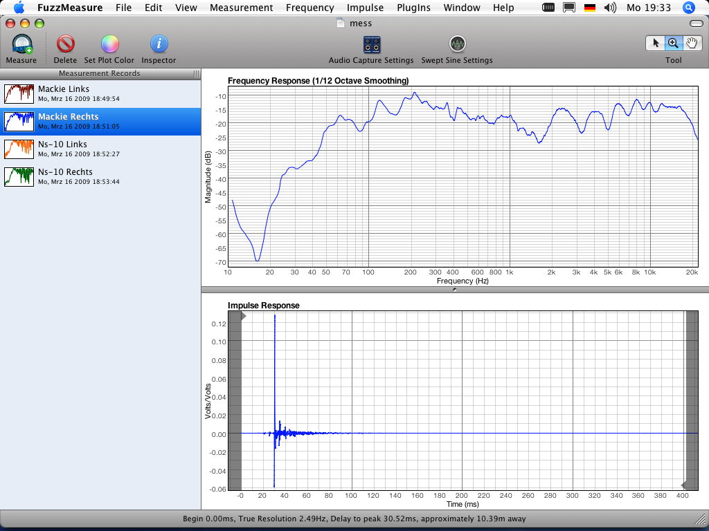
Task: Select the hand pan tool
Action: 692,43
